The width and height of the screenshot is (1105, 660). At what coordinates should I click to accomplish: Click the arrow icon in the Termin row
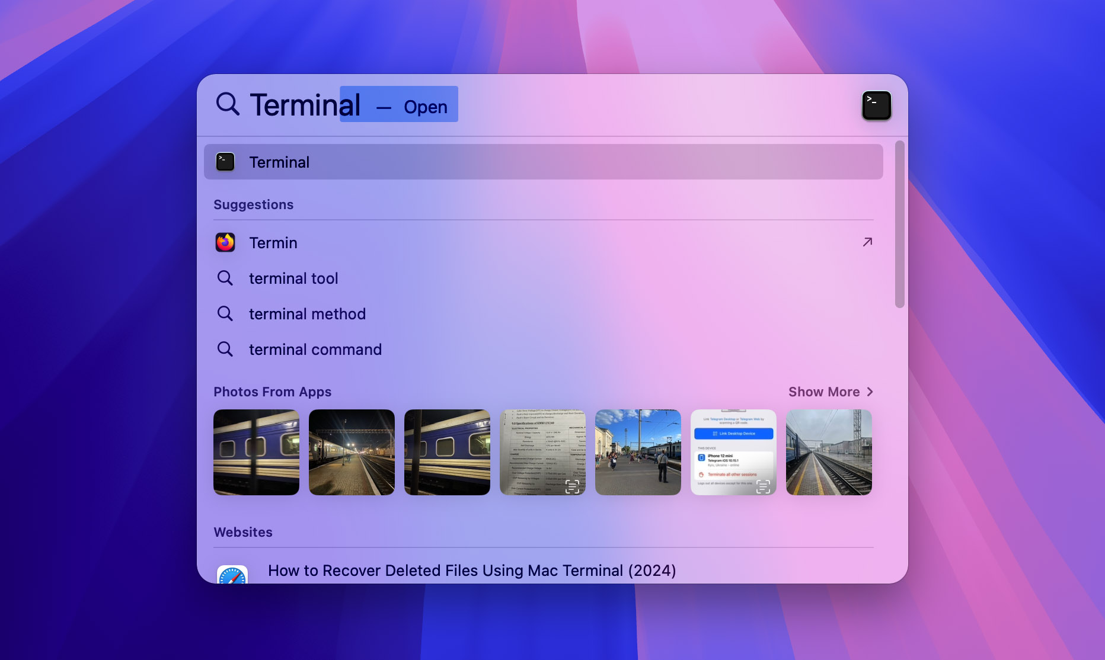[x=867, y=242]
